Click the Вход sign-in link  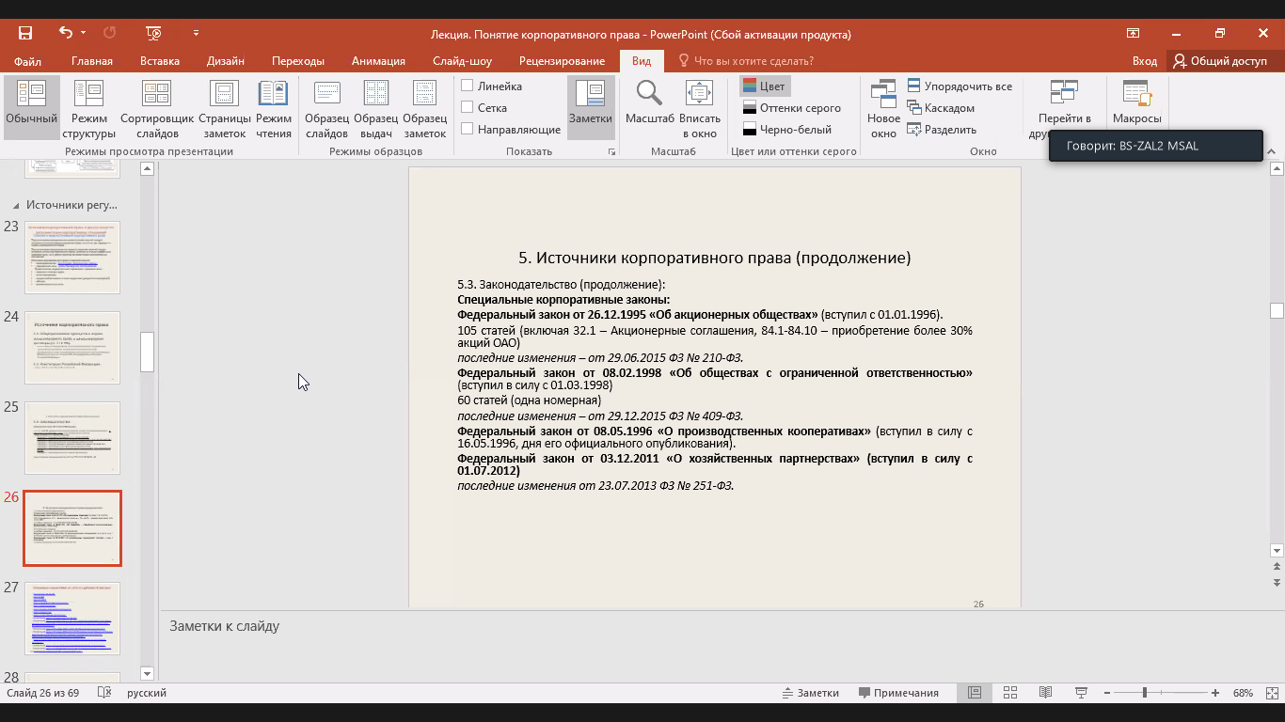point(1145,61)
